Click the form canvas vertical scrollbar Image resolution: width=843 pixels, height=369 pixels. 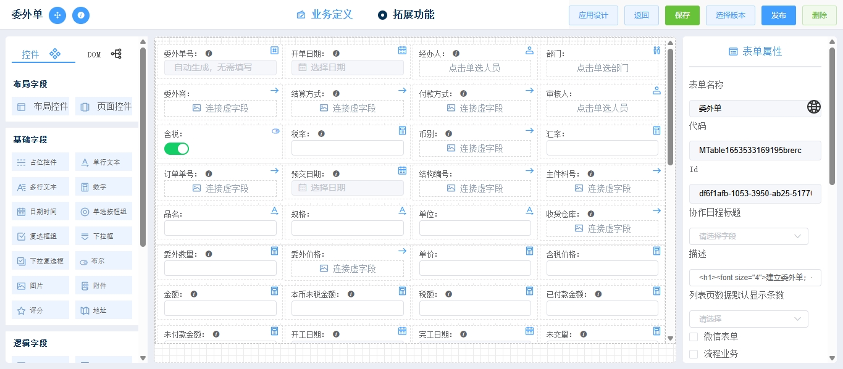pyautogui.click(x=670, y=107)
